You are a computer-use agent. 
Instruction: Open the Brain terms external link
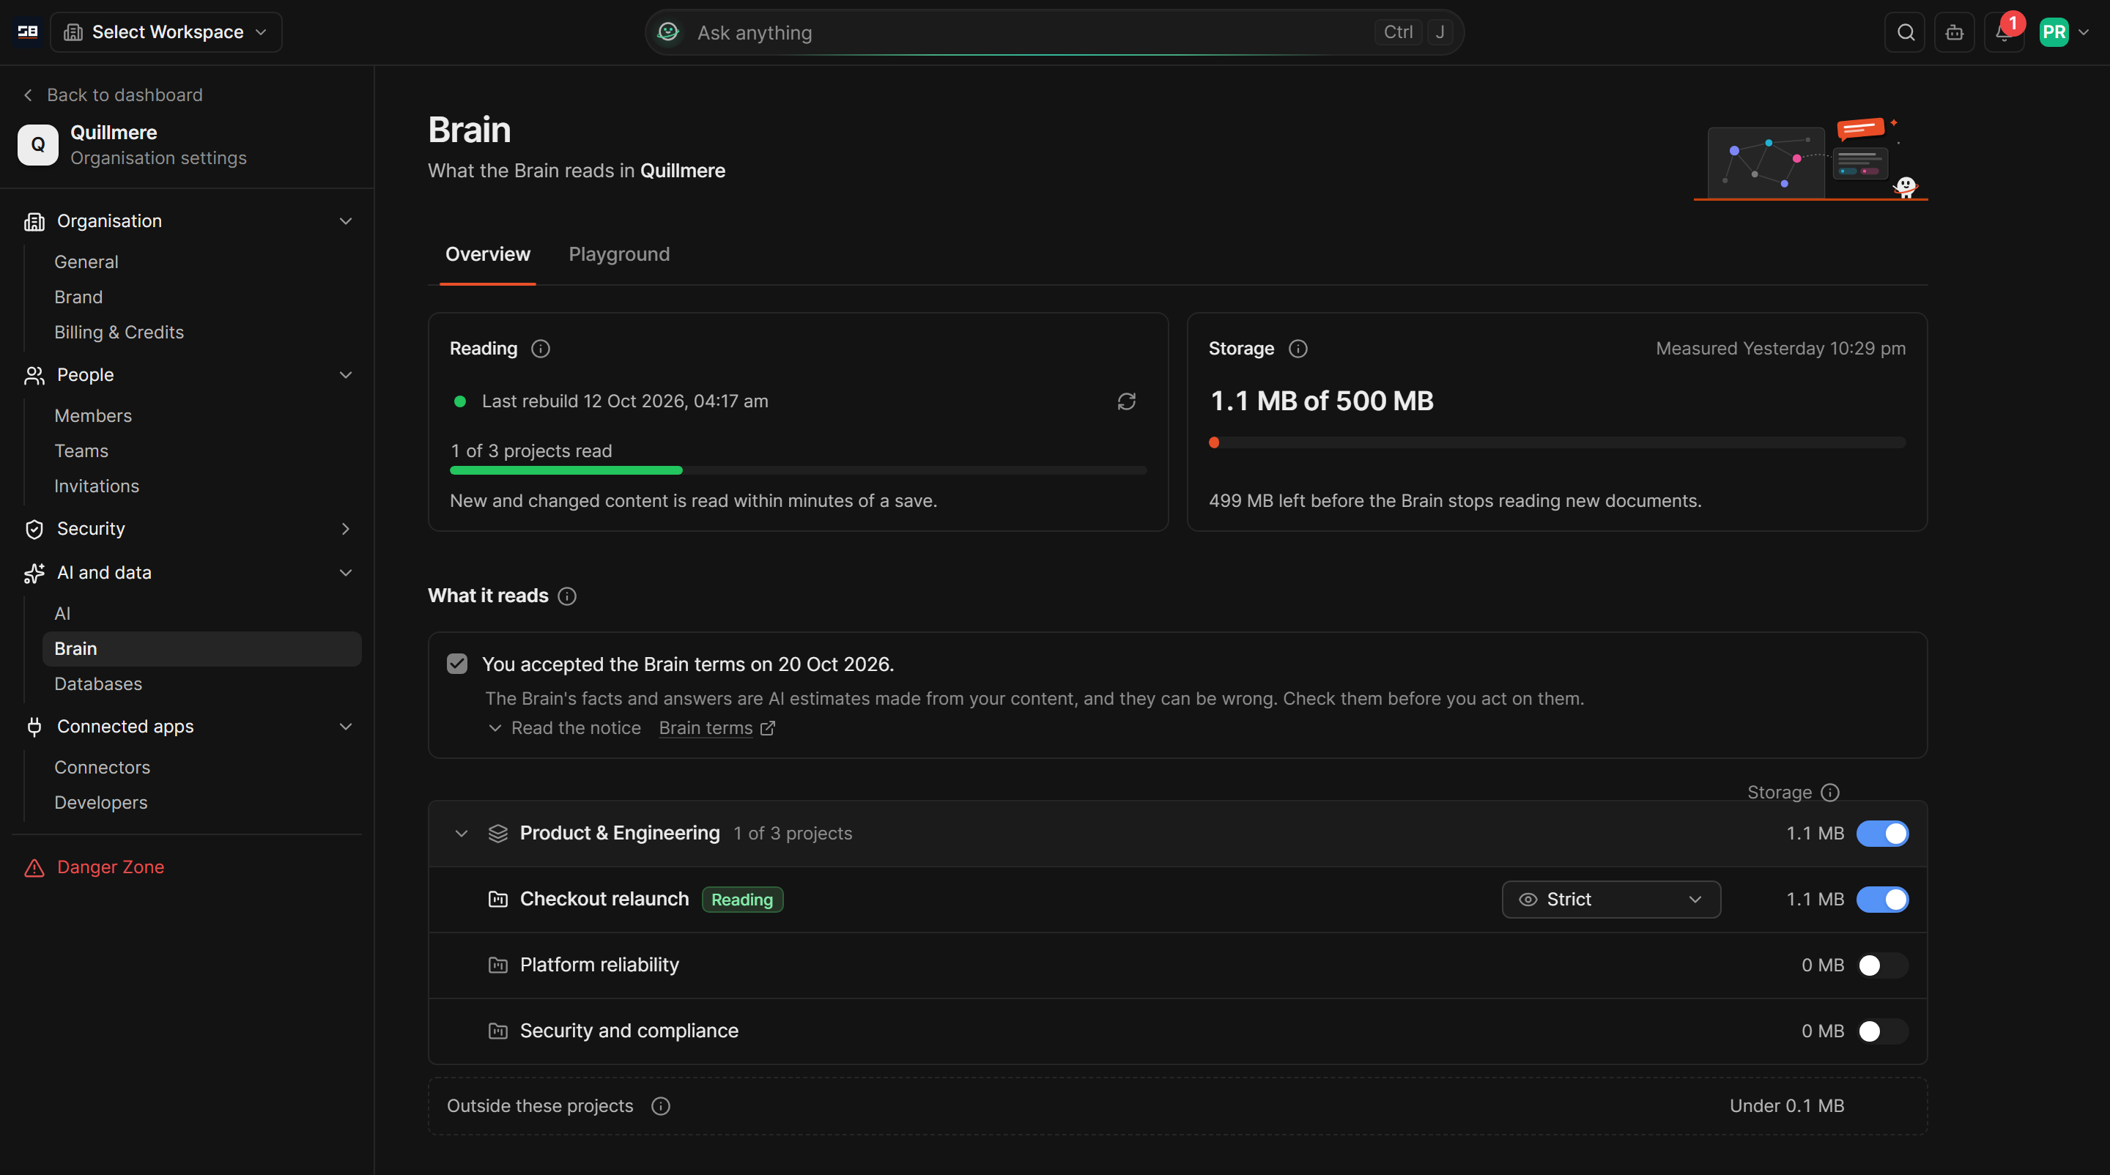[x=716, y=728]
